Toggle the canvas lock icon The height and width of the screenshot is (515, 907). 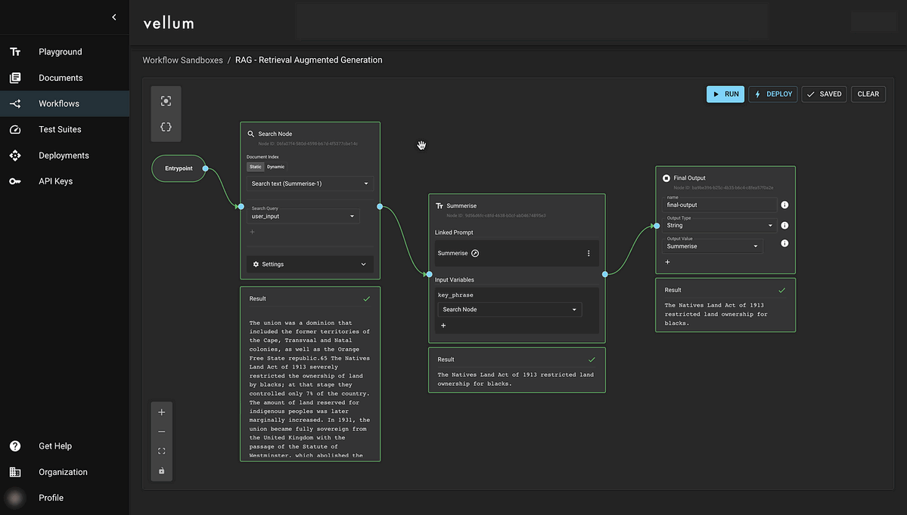click(x=161, y=471)
